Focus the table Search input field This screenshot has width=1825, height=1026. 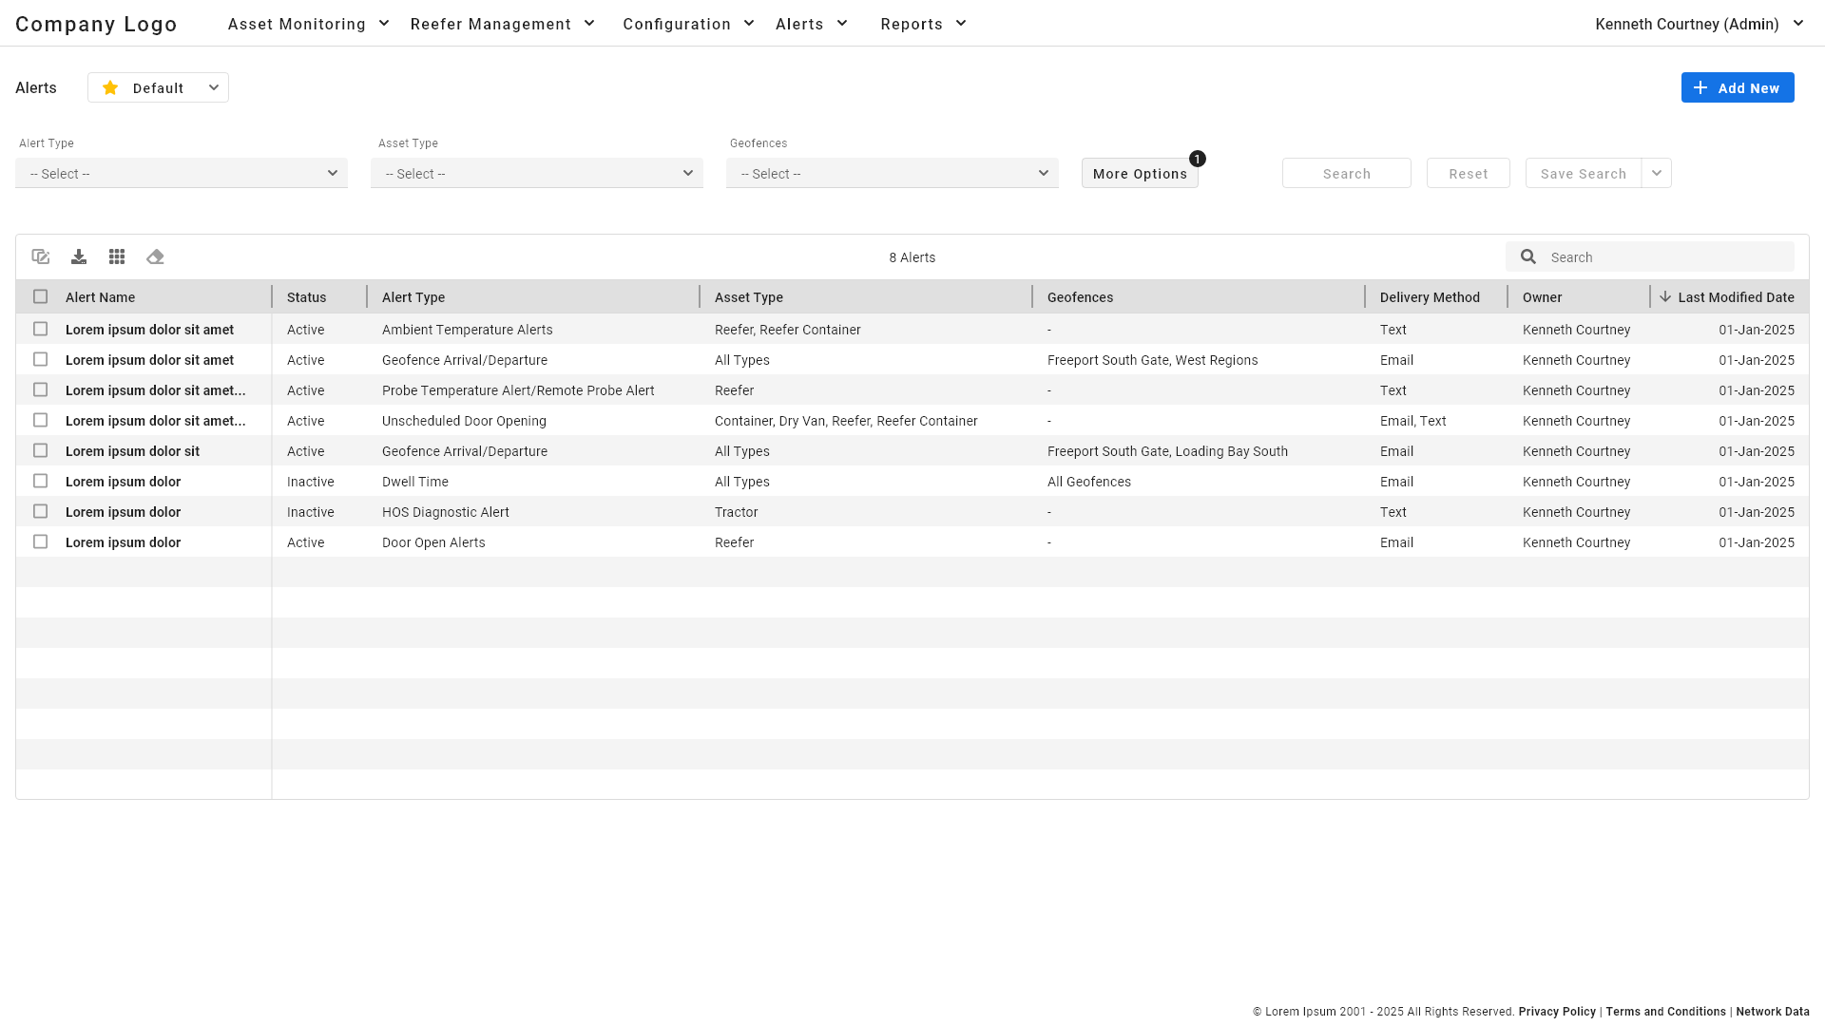tap(1650, 256)
